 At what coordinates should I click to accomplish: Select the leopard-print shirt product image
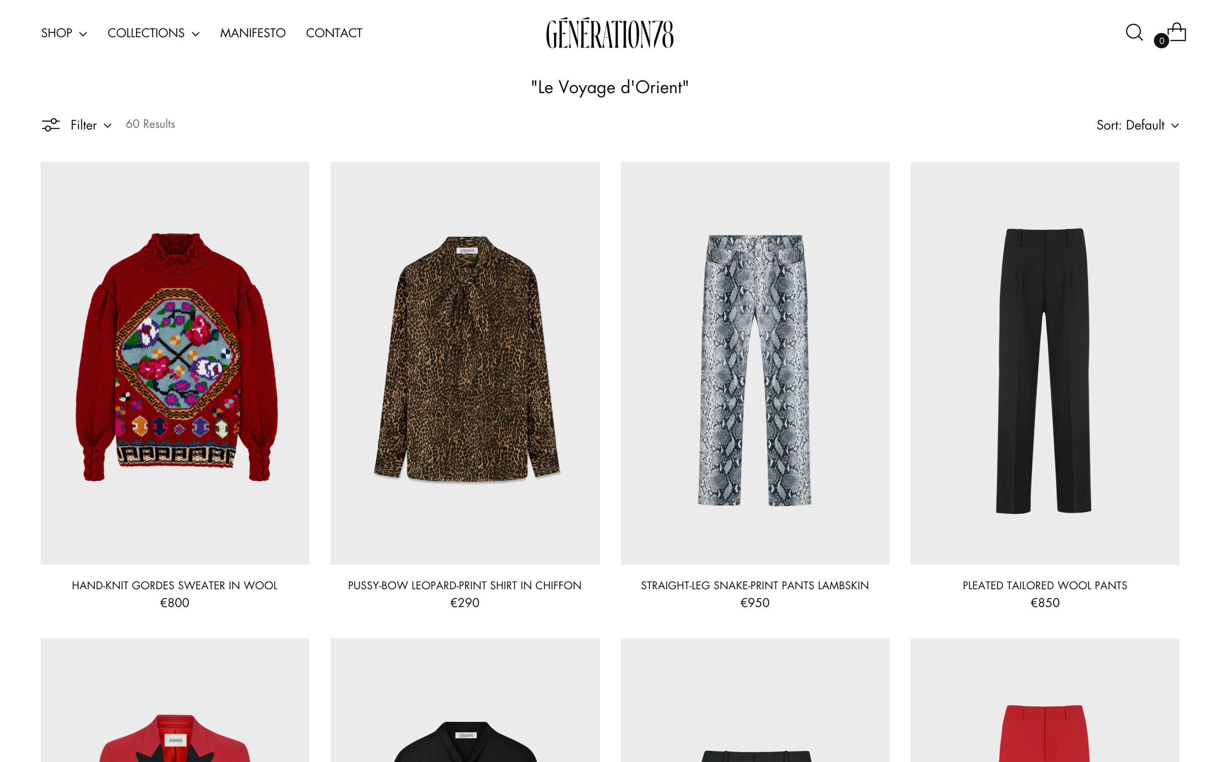(x=465, y=363)
